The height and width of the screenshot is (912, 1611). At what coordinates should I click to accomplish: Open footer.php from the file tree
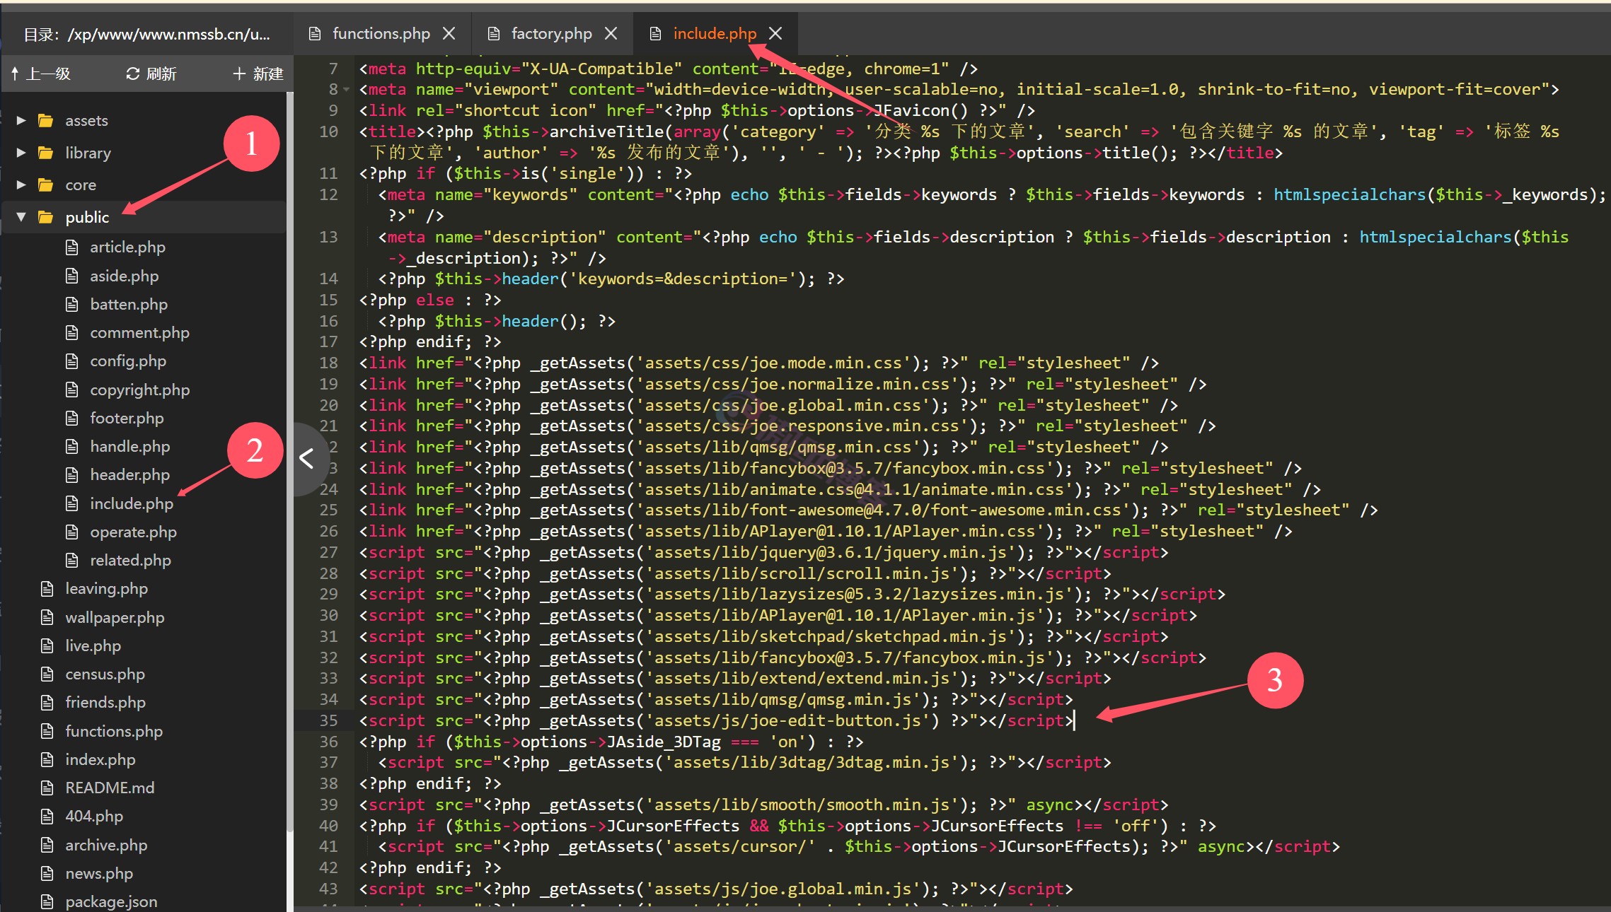[x=127, y=418]
